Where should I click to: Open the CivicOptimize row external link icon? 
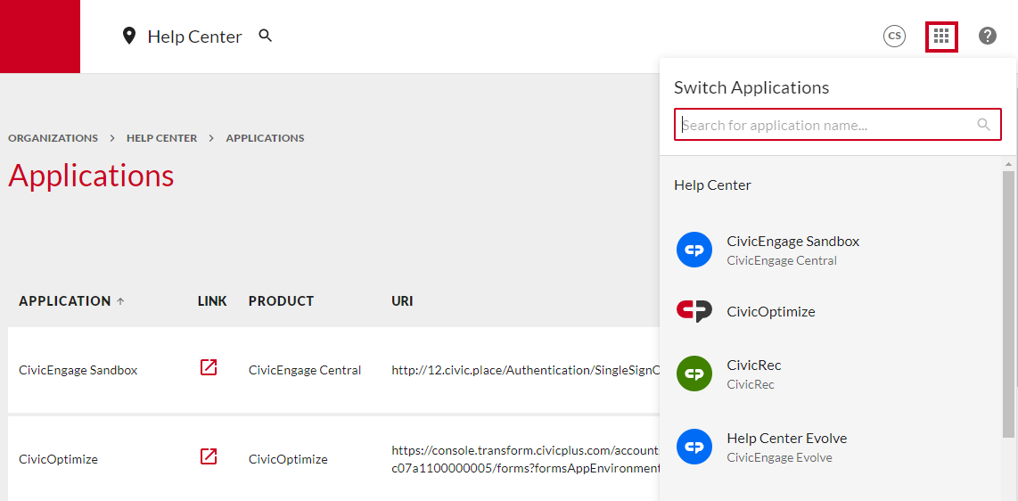point(209,456)
